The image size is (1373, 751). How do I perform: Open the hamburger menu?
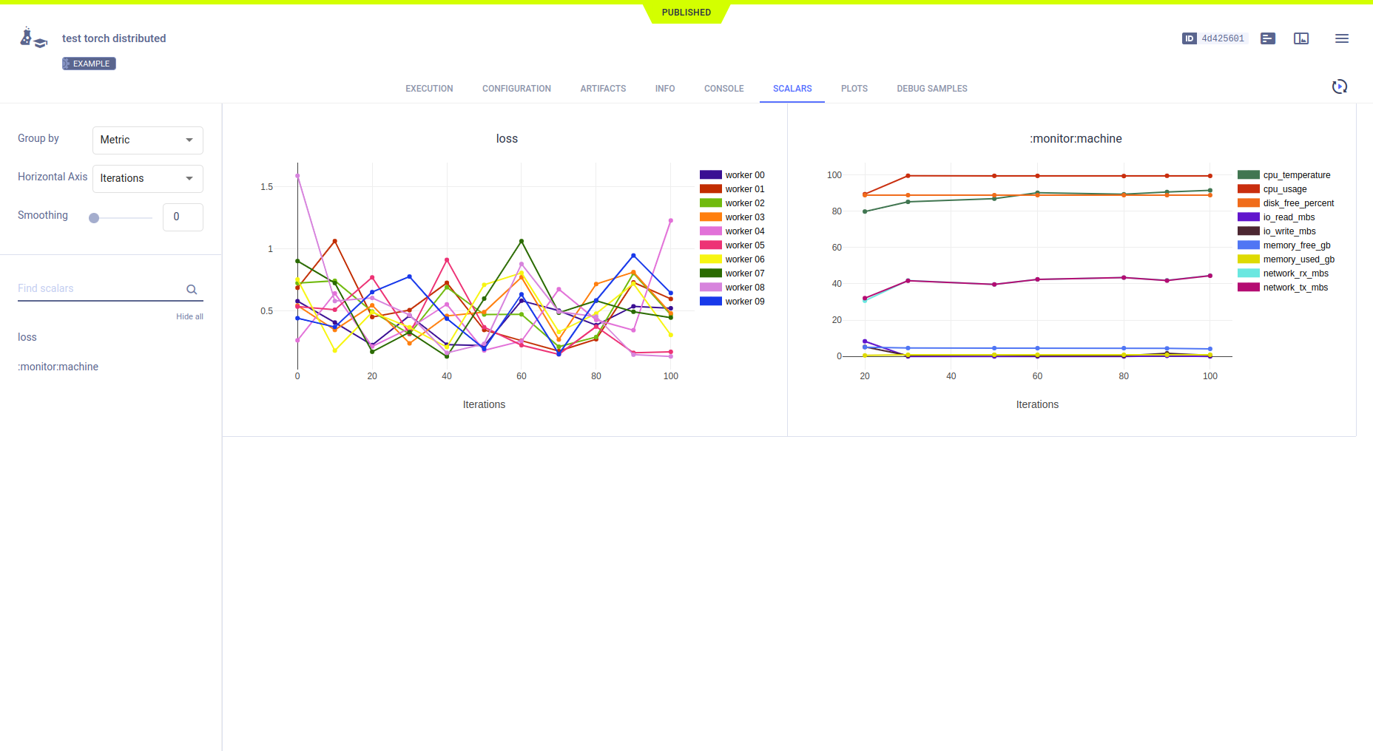click(1341, 38)
